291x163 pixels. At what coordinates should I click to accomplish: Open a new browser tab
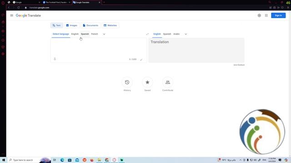pos(104,2)
